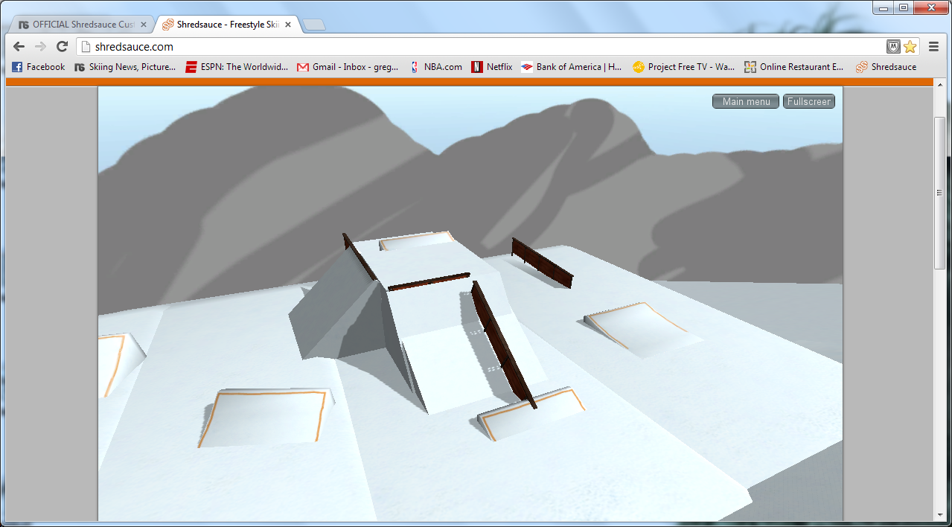Click the page vertical scrollbar thumb
952x527 pixels.
tap(939, 194)
